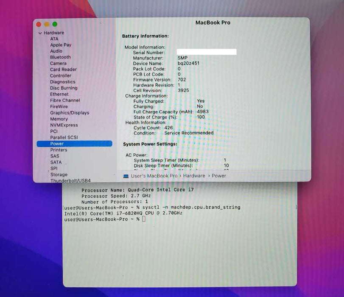
Task: Select Fibre Channel
Action: [65, 100]
